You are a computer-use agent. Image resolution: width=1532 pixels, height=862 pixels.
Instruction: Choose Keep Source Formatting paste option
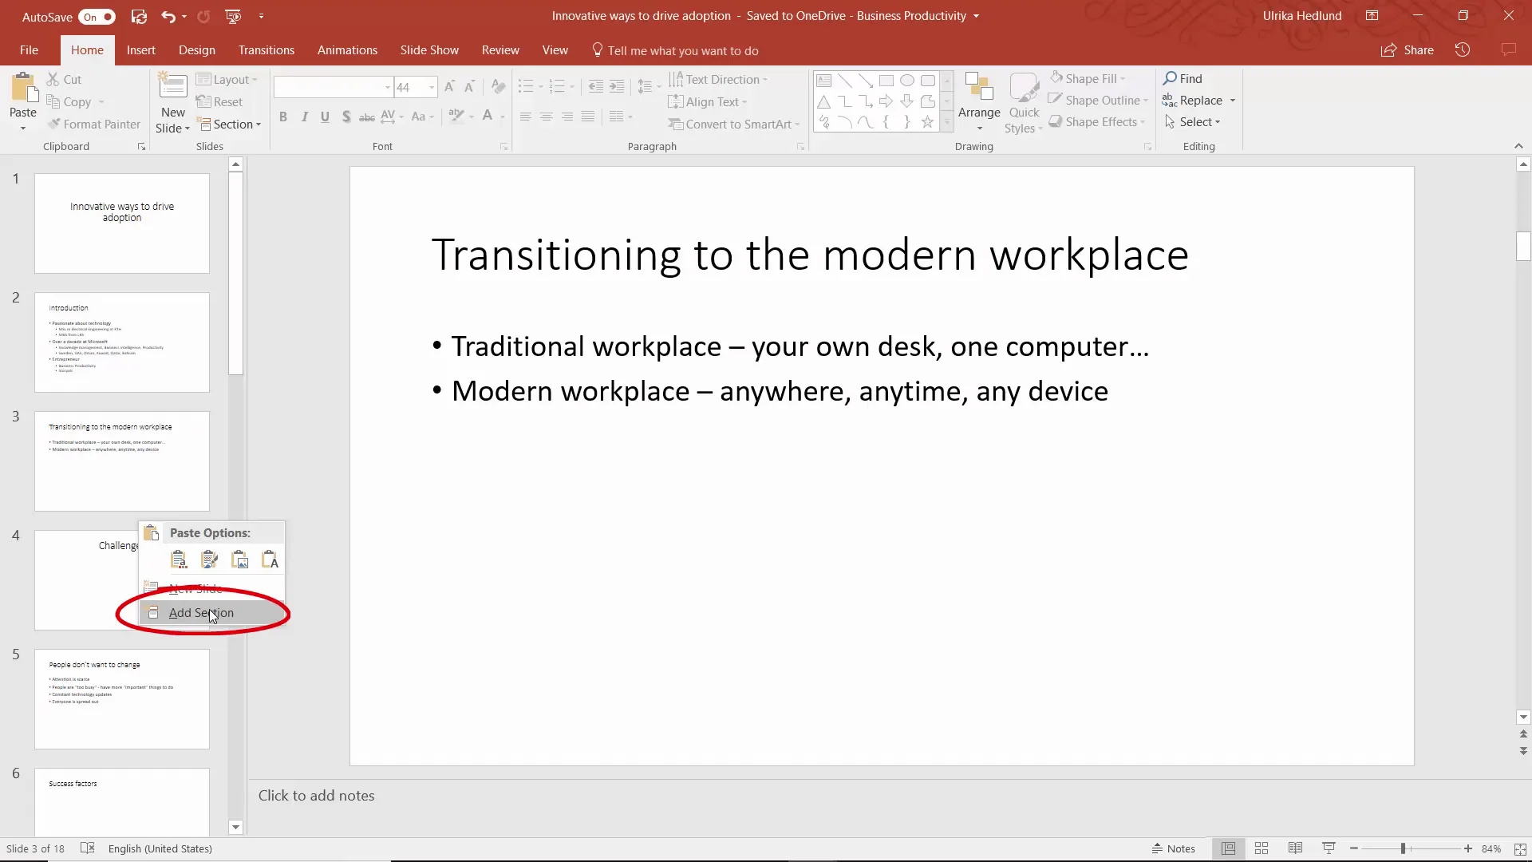tap(210, 560)
